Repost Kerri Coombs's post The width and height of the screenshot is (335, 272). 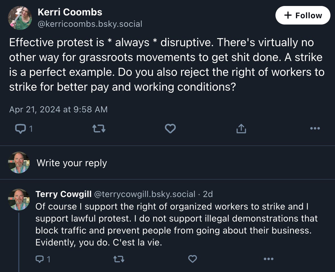click(x=99, y=129)
